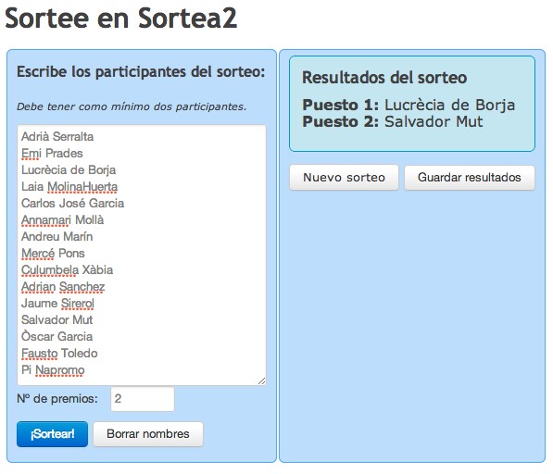
Task: Start a Nuevo sorteo
Action: (344, 177)
